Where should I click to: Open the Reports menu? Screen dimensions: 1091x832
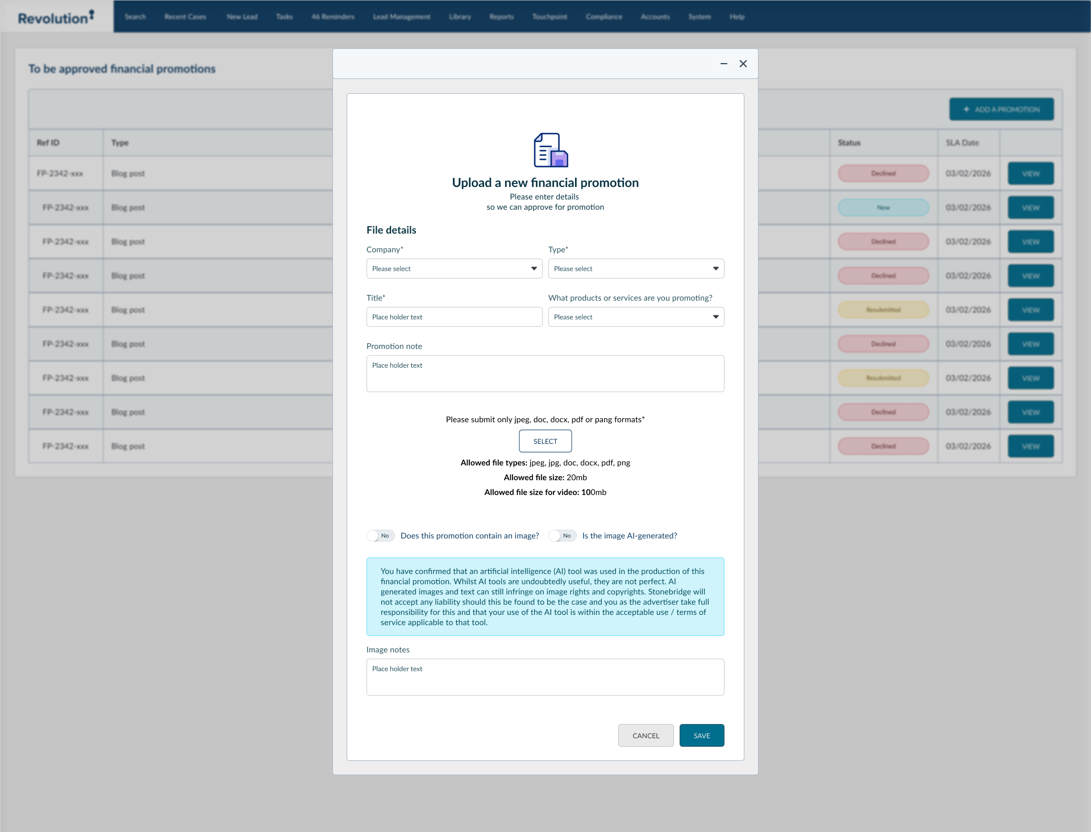[x=501, y=16]
